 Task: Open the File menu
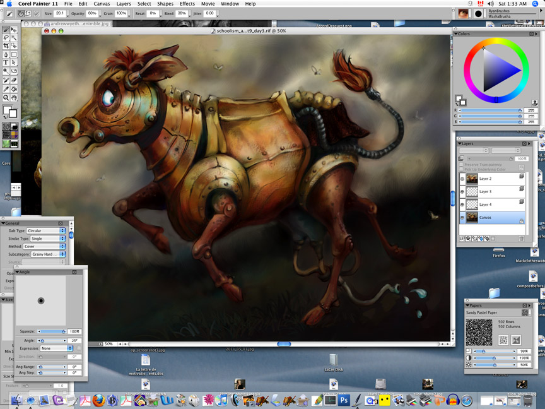(x=69, y=4)
